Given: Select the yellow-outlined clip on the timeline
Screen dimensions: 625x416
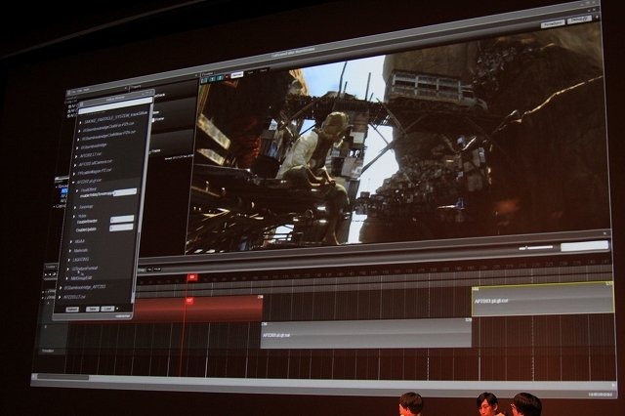Looking at the screenshot, I should point(543,299).
